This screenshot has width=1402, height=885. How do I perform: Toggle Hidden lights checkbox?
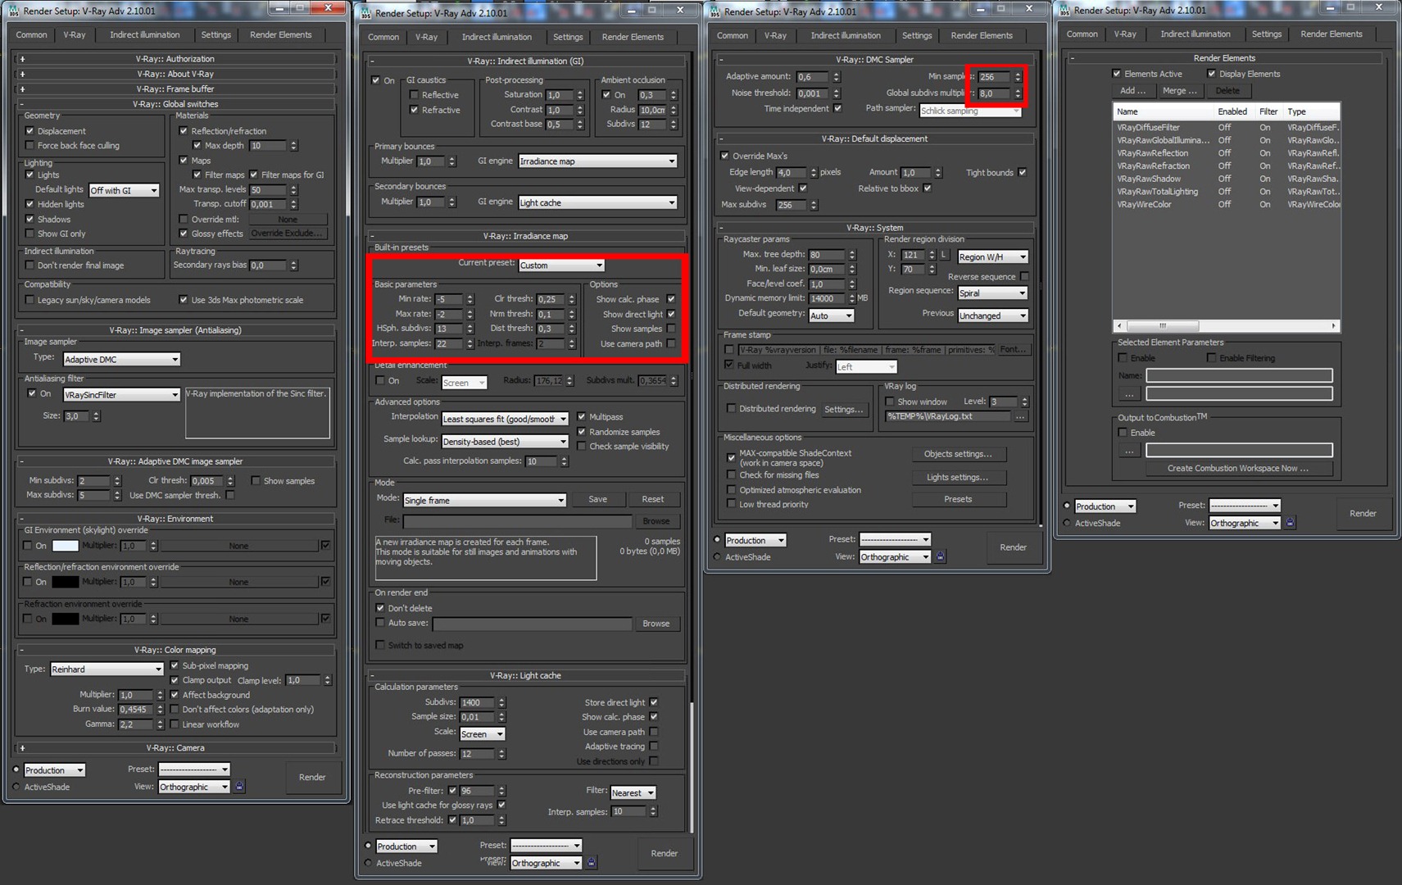29,204
